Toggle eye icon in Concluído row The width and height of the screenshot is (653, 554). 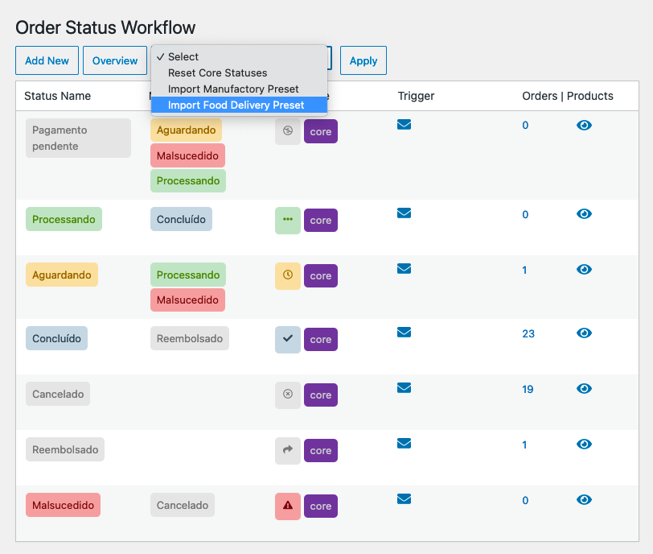click(x=585, y=333)
